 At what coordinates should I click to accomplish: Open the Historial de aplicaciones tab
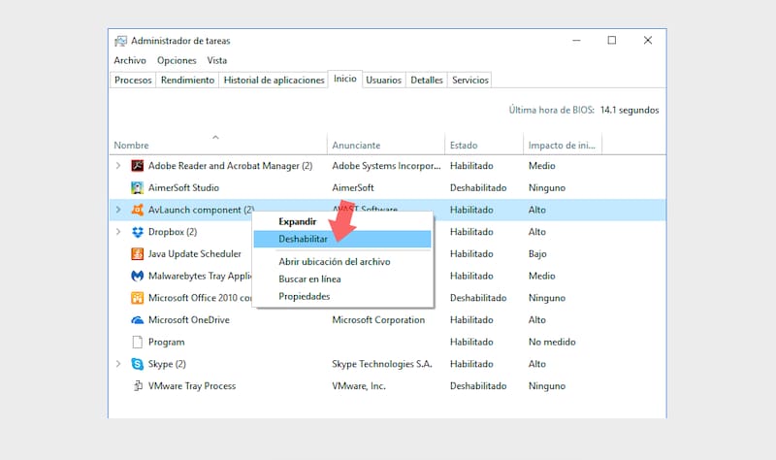274,81
